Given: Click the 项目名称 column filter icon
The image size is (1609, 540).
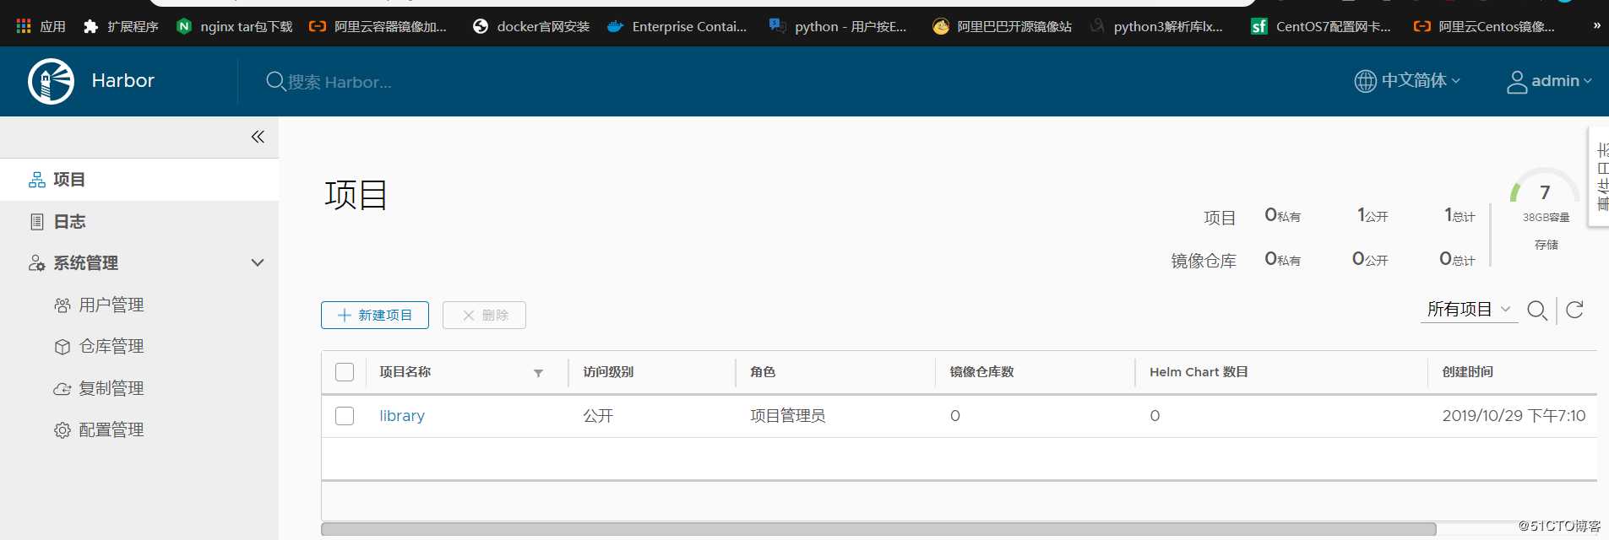Looking at the screenshot, I should 538,373.
